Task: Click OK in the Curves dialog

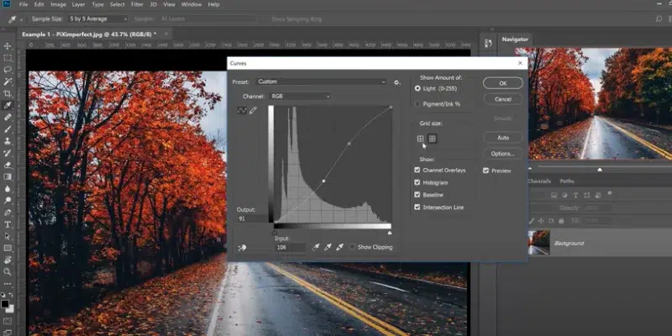Action: (x=502, y=83)
